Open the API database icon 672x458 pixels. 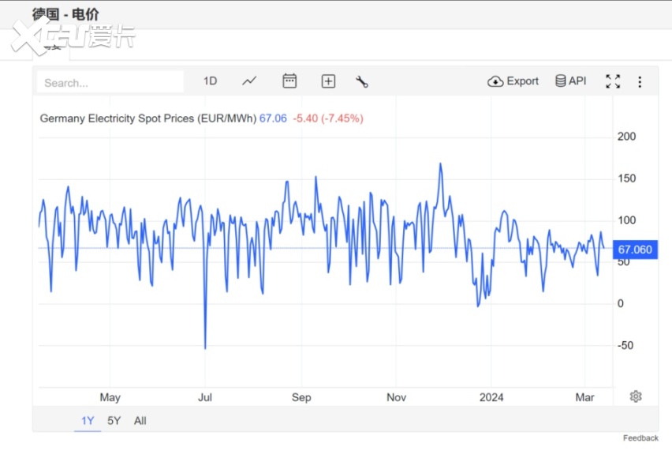point(570,81)
